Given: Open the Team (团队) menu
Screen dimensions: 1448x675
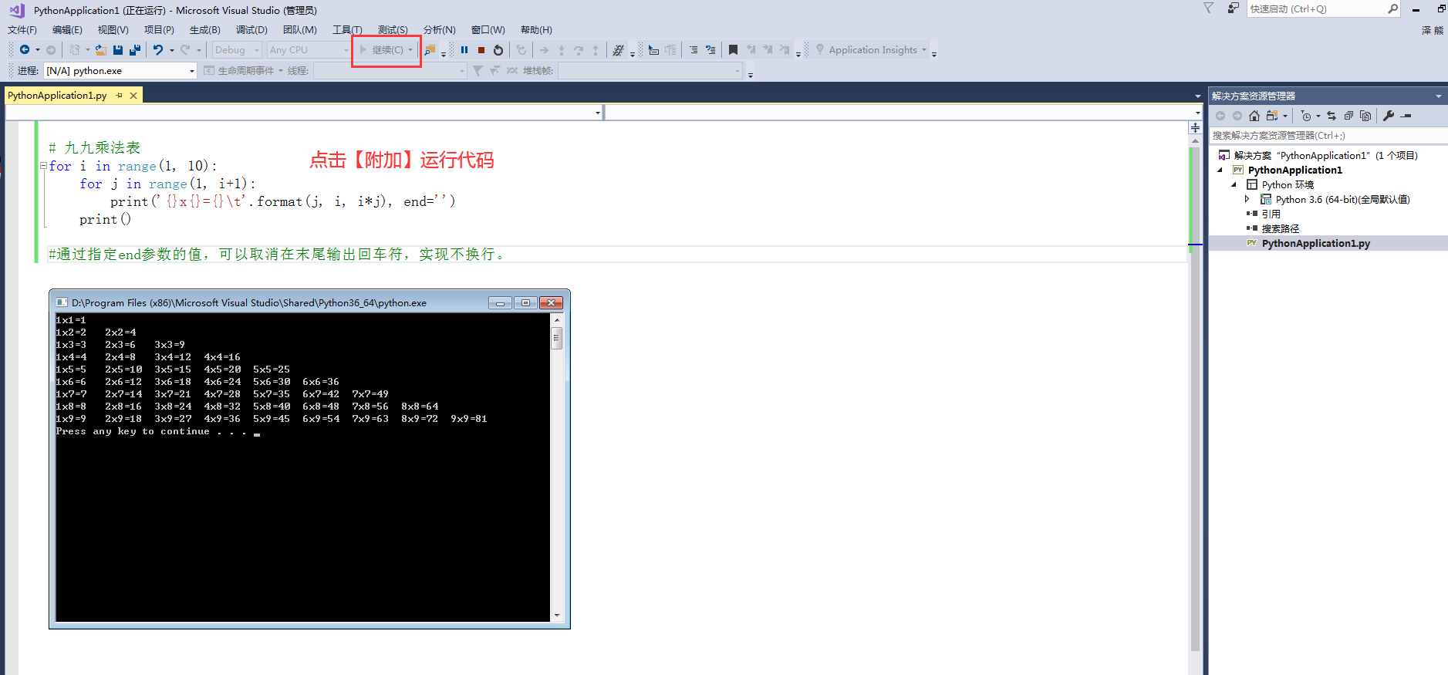Looking at the screenshot, I should tap(299, 30).
